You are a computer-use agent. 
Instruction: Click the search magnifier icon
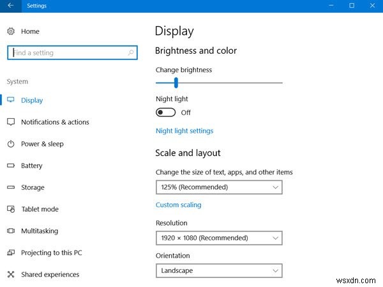[x=131, y=52]
